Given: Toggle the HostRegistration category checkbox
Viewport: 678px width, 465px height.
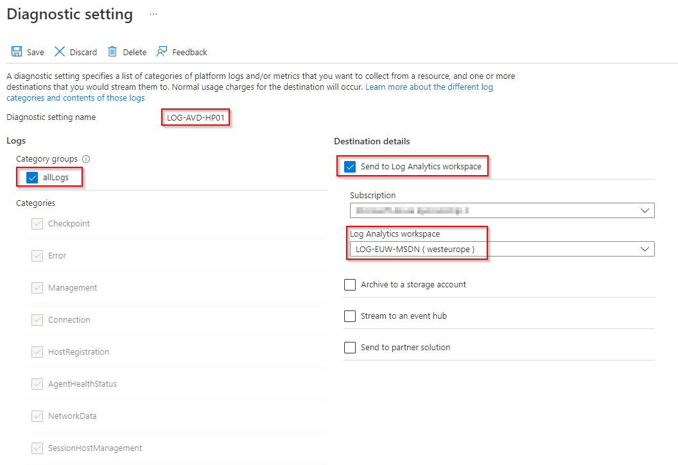Looking at the screenshot, I should (x=37, y=351).
